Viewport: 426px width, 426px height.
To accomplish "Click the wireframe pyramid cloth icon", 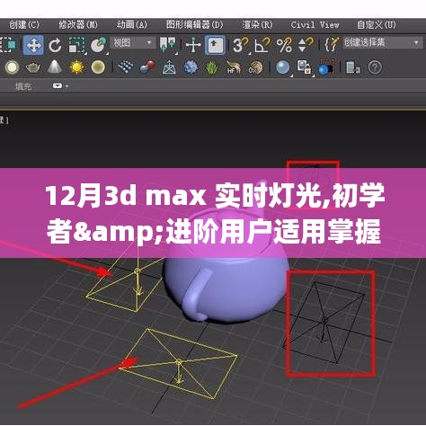I will [169, 67].
